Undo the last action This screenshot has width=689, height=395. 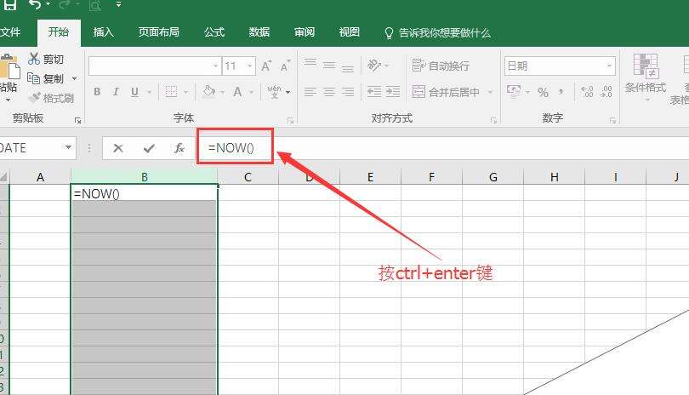(x=35, y=4)
